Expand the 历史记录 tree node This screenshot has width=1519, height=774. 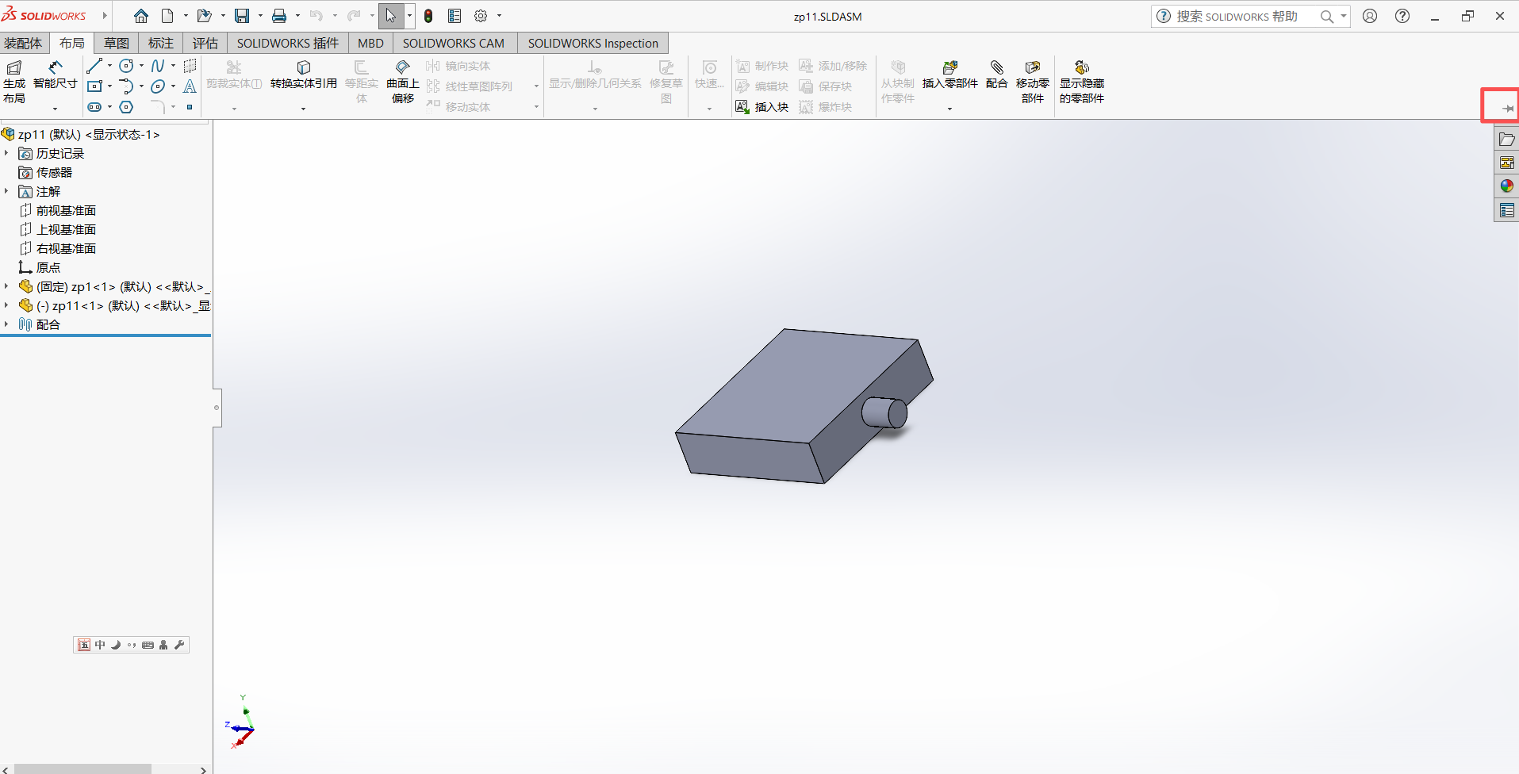6,153
